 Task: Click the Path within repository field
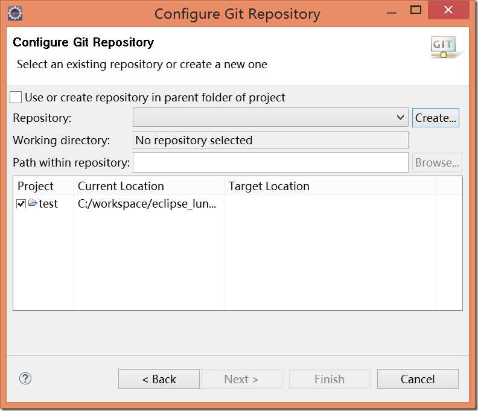[x=270, y=162]
